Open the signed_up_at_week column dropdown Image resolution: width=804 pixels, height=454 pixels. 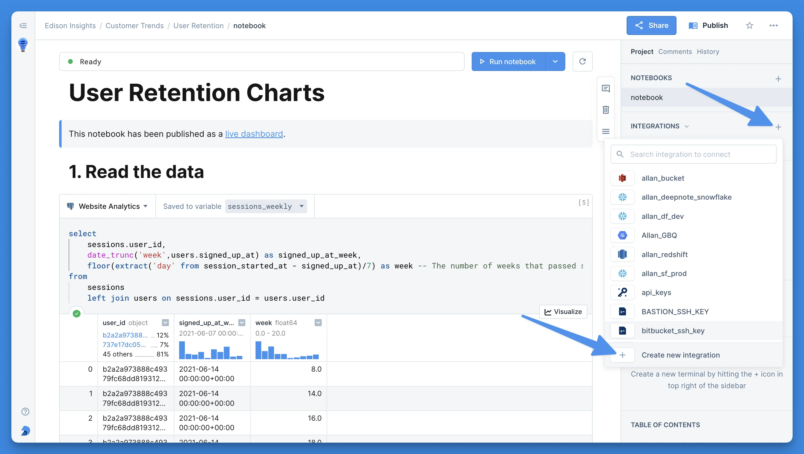[242, 323]
